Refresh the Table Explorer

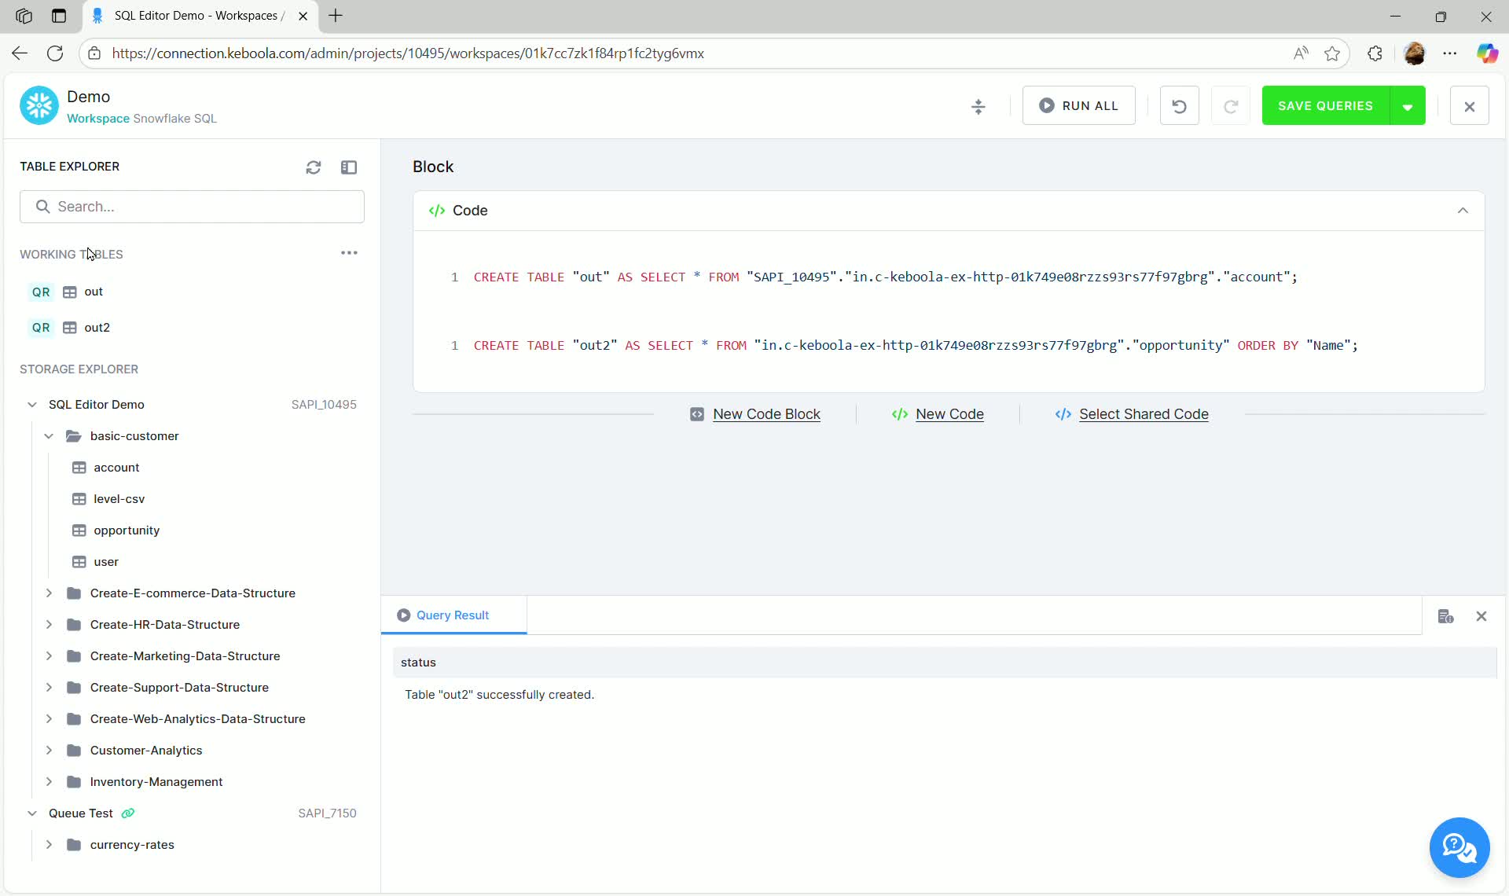314,167
